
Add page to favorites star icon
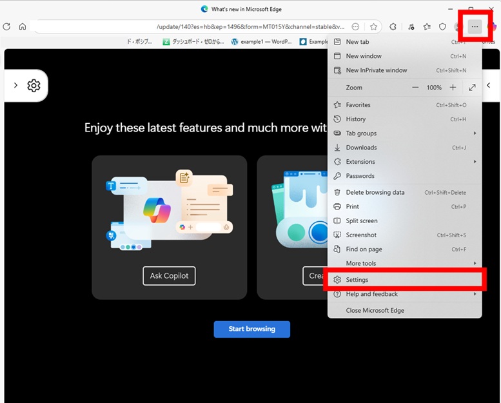(373, 27)
